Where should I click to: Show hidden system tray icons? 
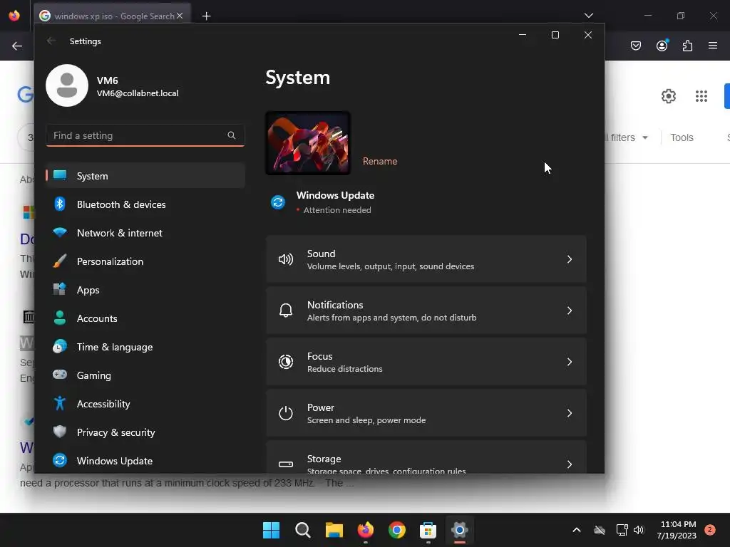coord(576,530)
